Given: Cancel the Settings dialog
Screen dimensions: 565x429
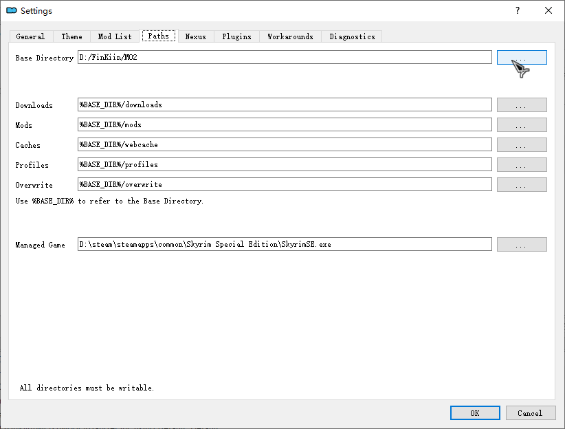Looking at the screenshot, I should (x=531, y=413).
